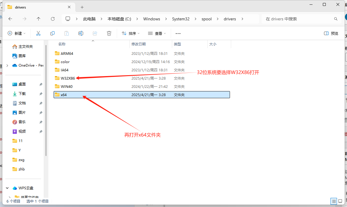Collapse the WPS云盘 tree node
The width and height of the screenshot is (347, 207).
coord(7,188)
